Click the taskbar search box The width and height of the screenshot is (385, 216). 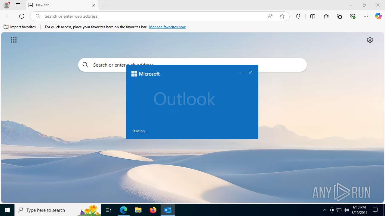58,210
